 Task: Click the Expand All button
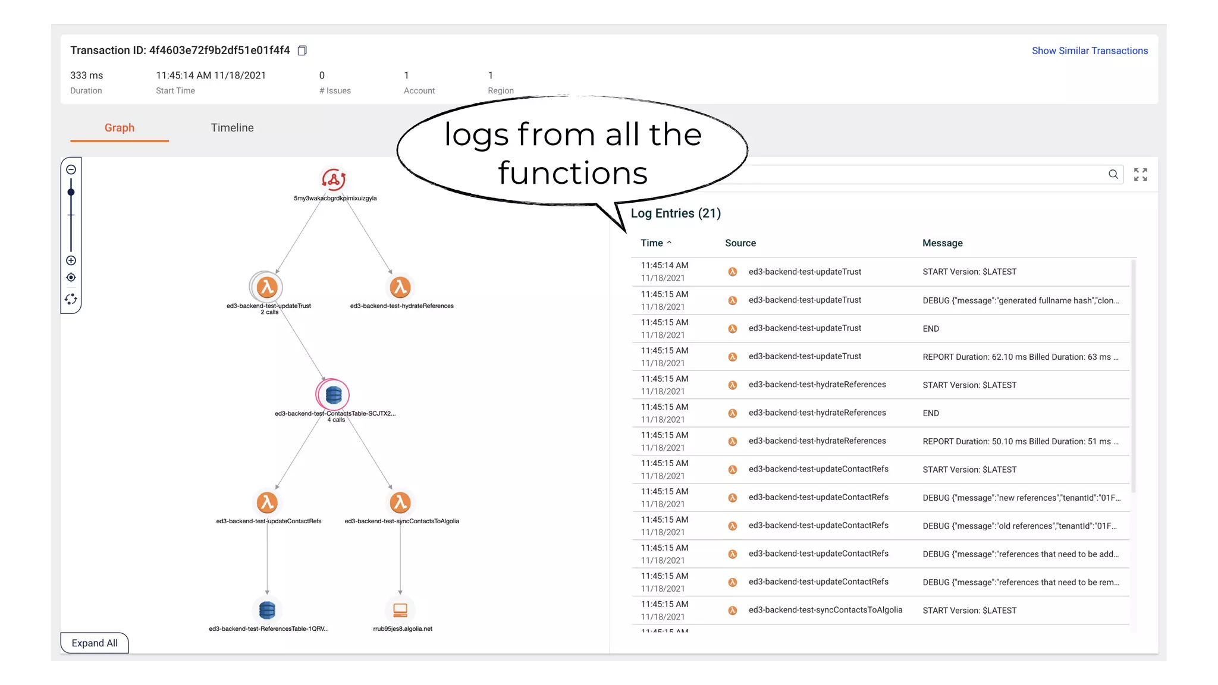[x=95, y=643]
